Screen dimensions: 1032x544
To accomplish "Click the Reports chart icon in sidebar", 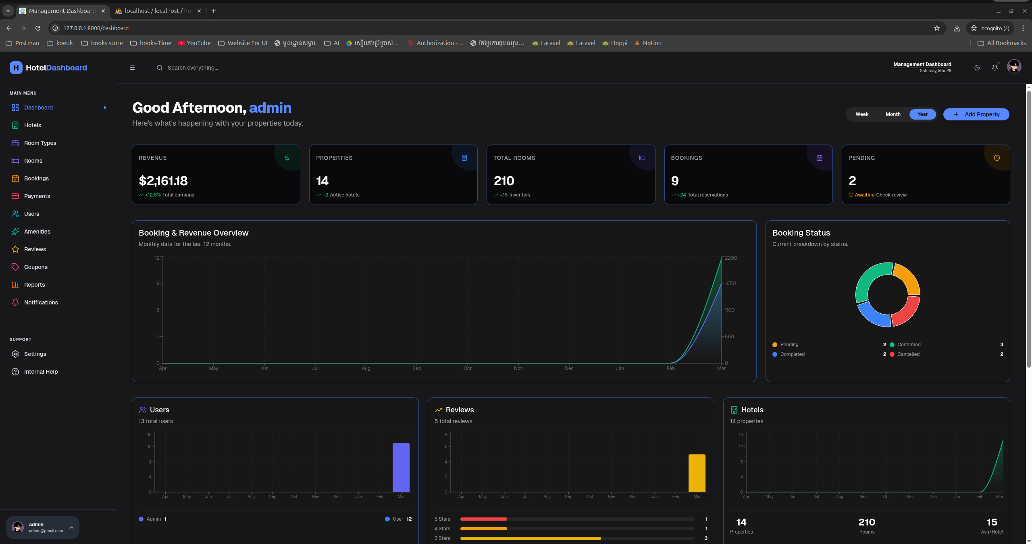I will click(15, 285).
